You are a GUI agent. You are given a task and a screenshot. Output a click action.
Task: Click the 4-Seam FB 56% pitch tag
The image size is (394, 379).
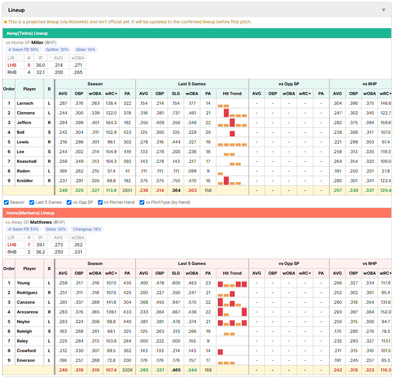point(23,49)
